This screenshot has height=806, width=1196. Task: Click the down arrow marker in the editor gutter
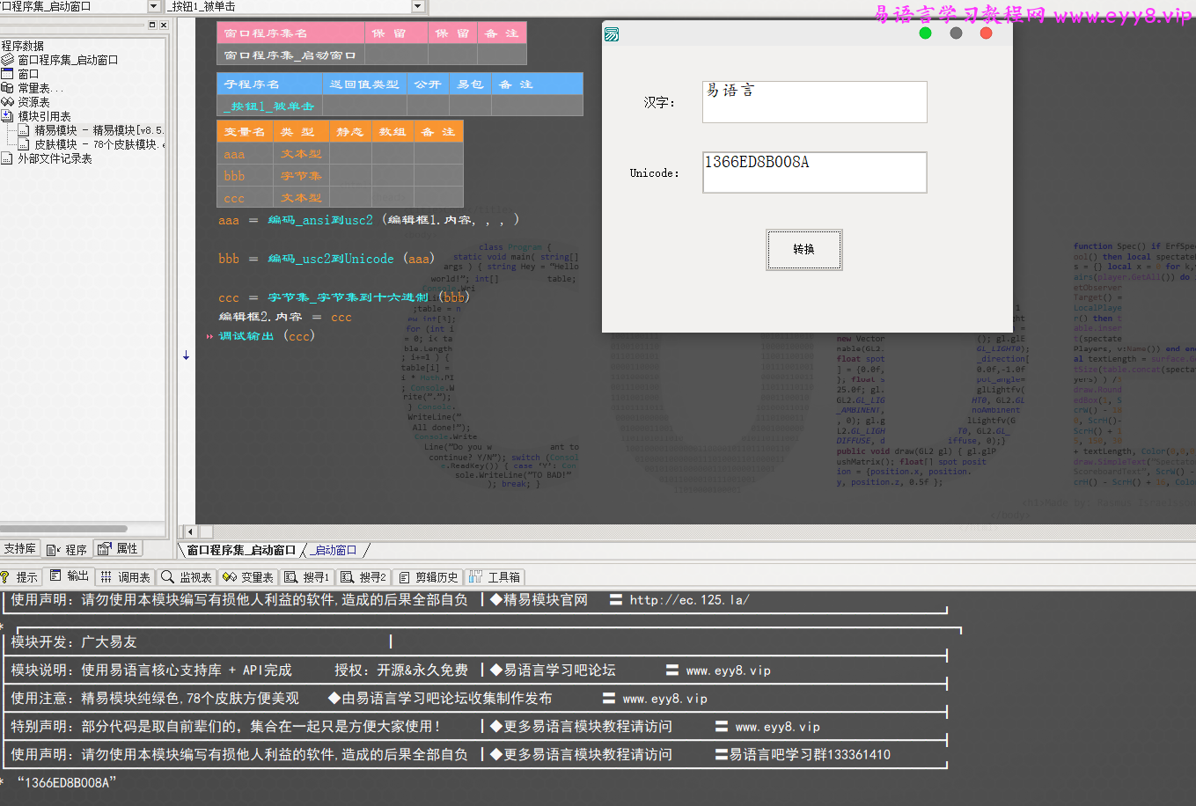(186, 355)
